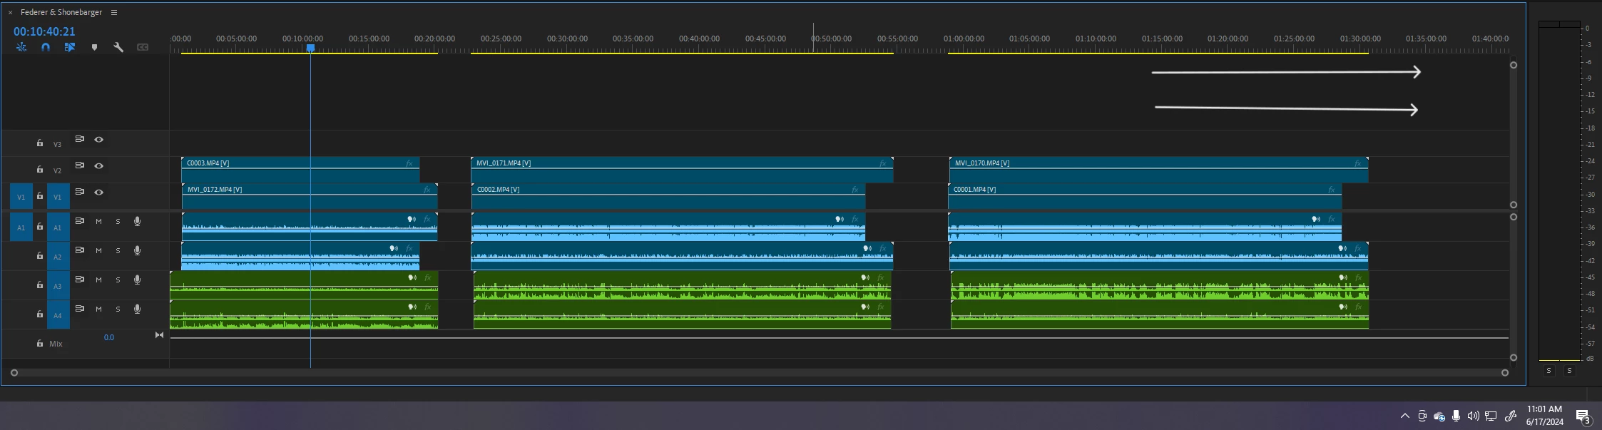This screenshot has width=1602, height=430.
Task: Toggle lock on track A3
Action: click(40, 285)
